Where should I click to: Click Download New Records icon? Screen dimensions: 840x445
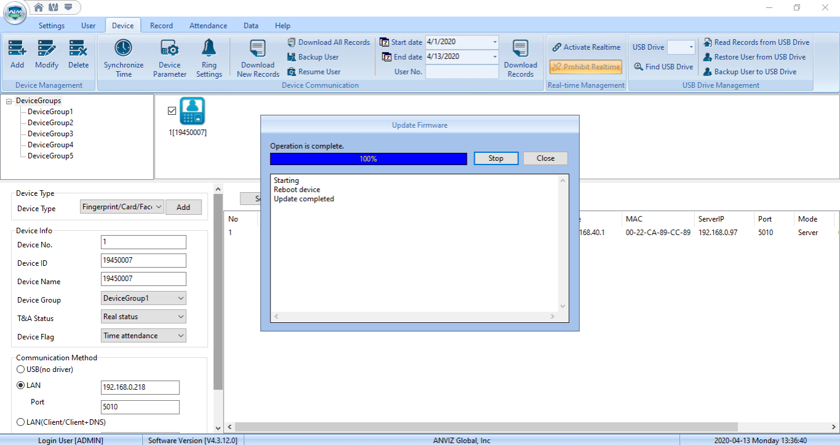[x=258, y=49]
